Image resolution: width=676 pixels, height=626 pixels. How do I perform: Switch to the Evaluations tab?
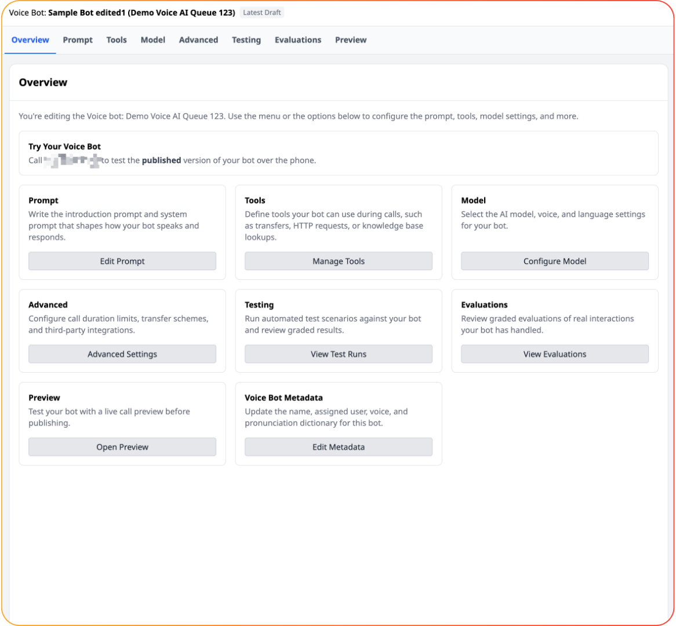298,40
